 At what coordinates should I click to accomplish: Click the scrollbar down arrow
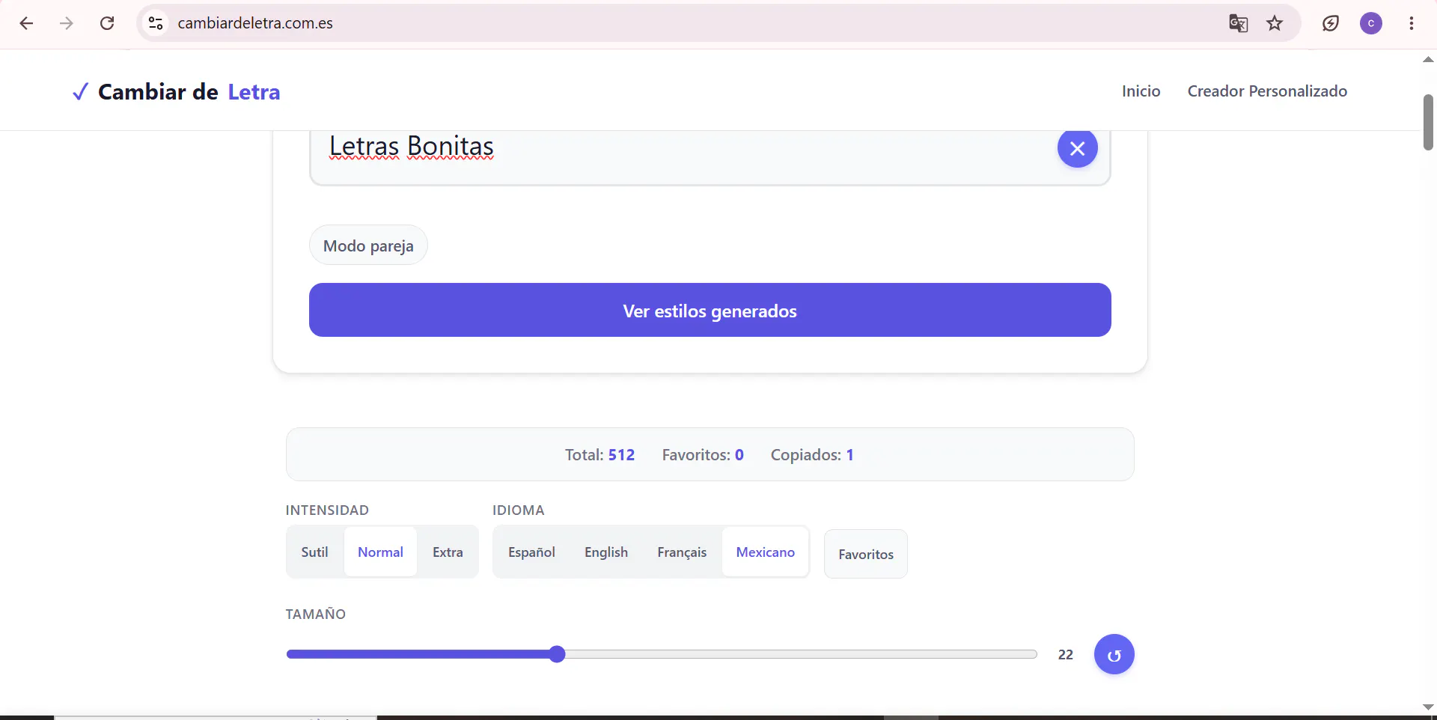point(1428,707)
